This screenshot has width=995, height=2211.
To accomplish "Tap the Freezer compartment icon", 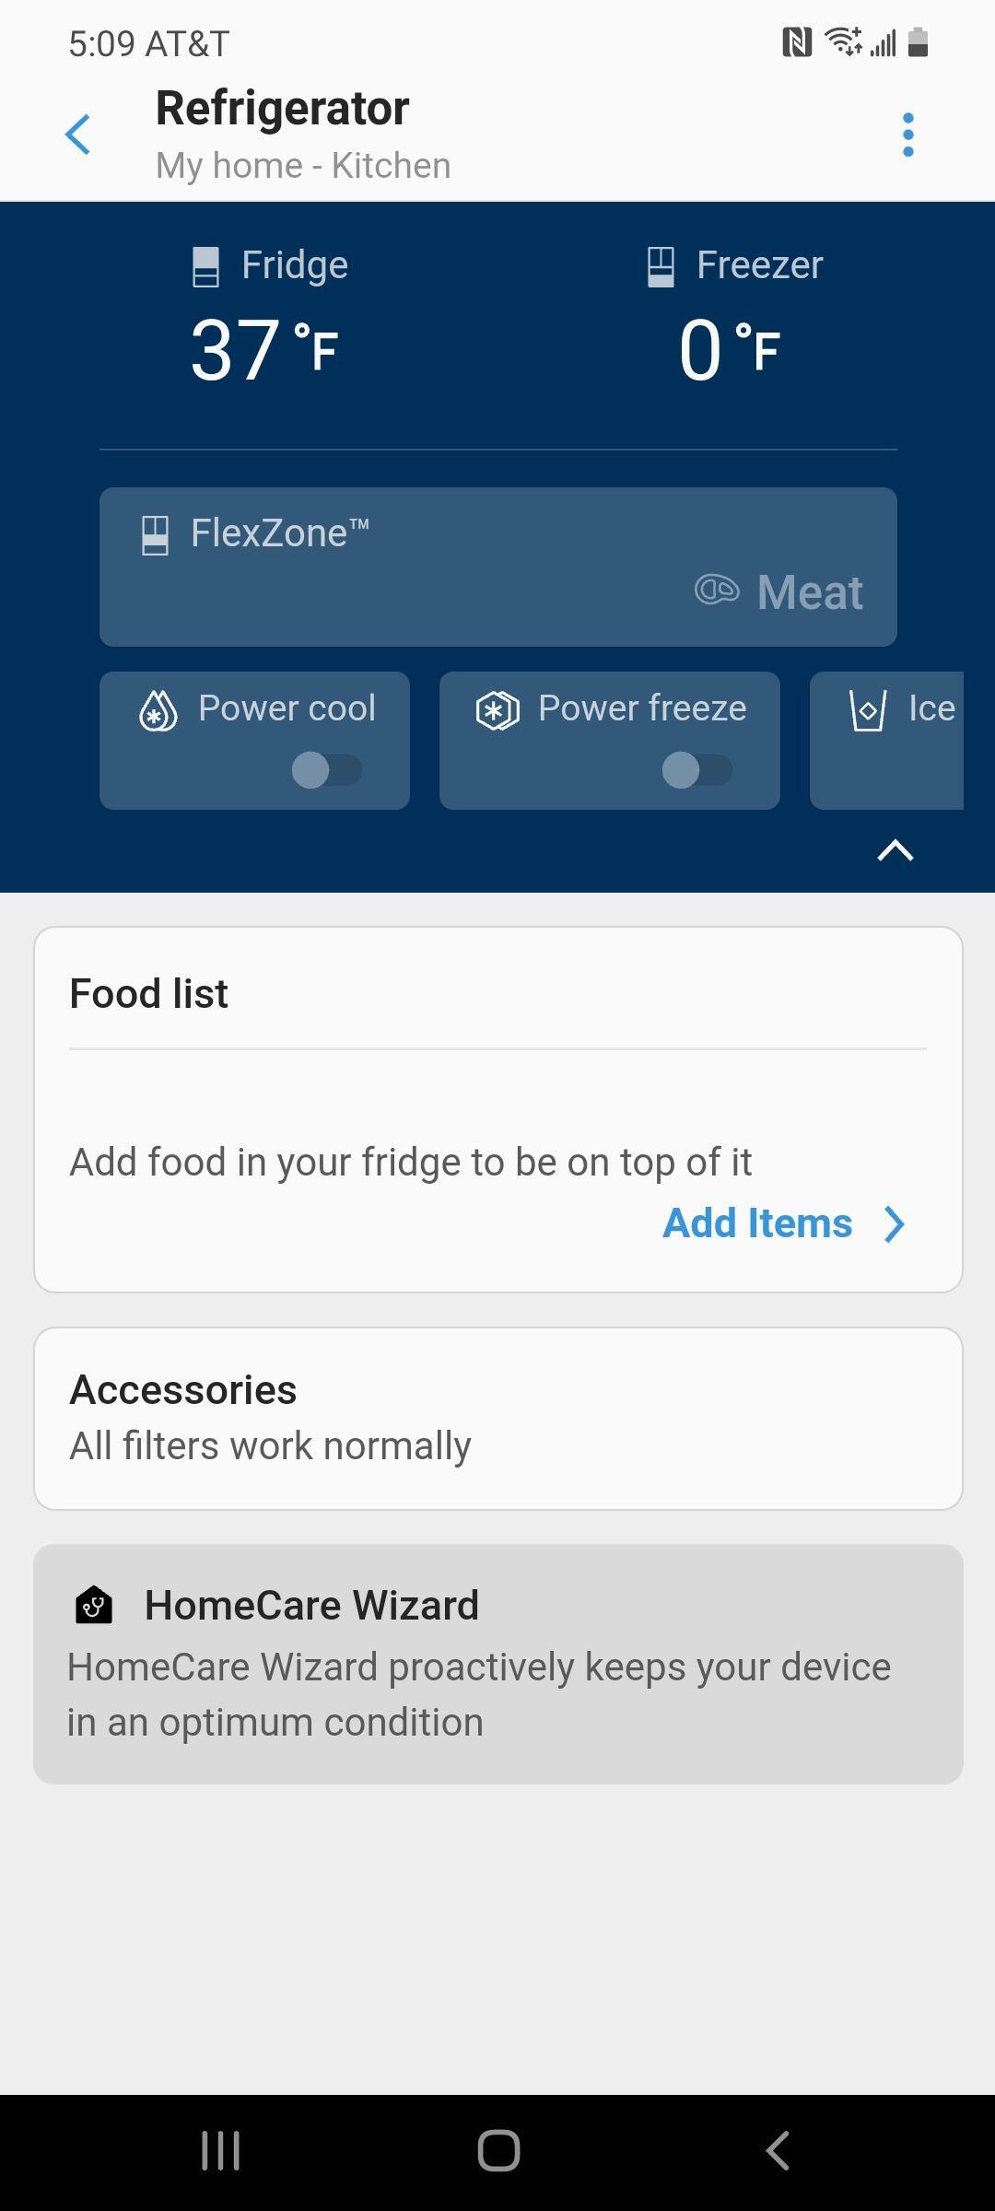I will coord(661,266).
